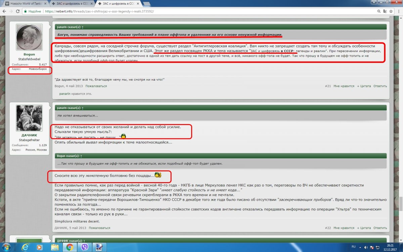403x252 pixels.
Task: Click the 'Stabsgefreiter' rank under ДАЧНИК
Action: (x=29, y=140)
